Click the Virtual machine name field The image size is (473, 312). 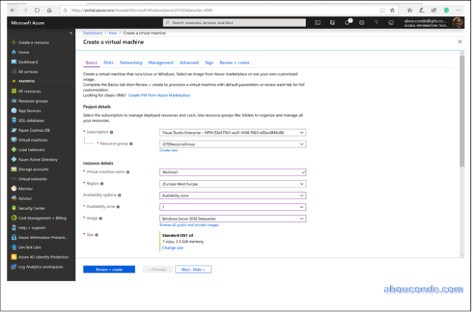233,172
